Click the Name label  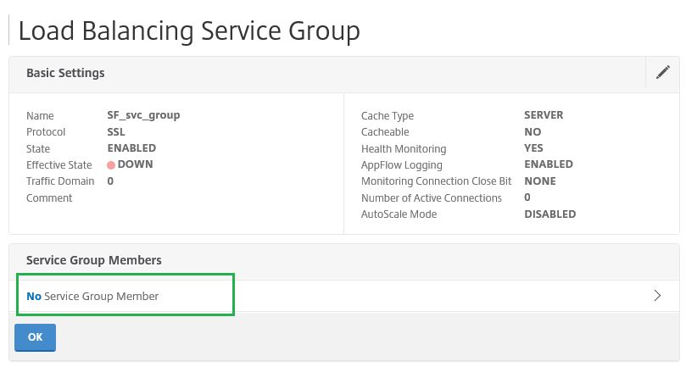tap(40, 116)
